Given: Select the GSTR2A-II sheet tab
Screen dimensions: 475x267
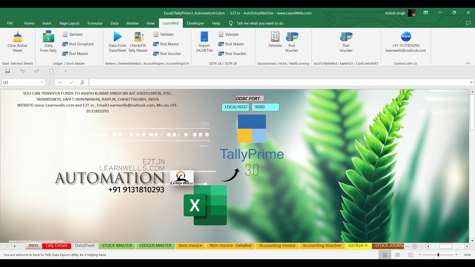Looking at the screenshot, I should click(x=358, y=245).
